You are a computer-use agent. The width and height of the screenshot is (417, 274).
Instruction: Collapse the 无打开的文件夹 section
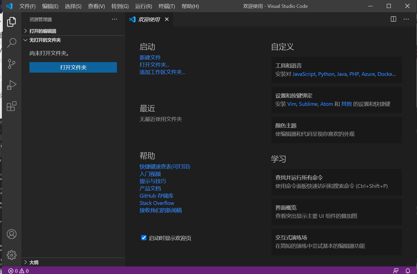73,40
